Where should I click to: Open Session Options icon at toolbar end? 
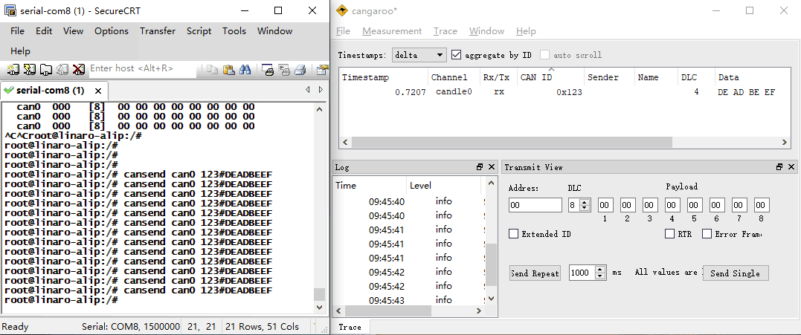(322, 69)
